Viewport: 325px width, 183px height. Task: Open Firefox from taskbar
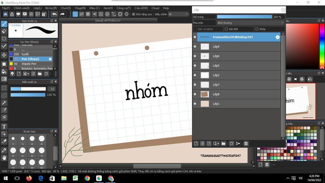pyautogui.click(x=29, y=178)
